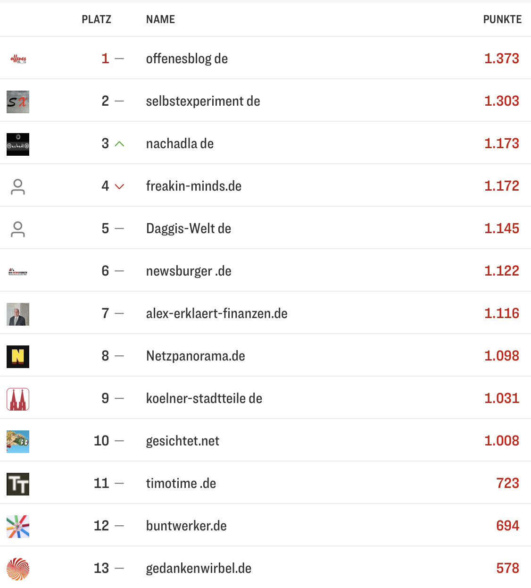Click the newsburger logo icon
The image size is (531, 588).
(x=18, y=272)
